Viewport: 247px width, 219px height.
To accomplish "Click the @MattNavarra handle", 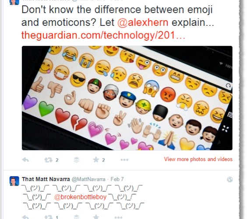I will tap(88, 179).
